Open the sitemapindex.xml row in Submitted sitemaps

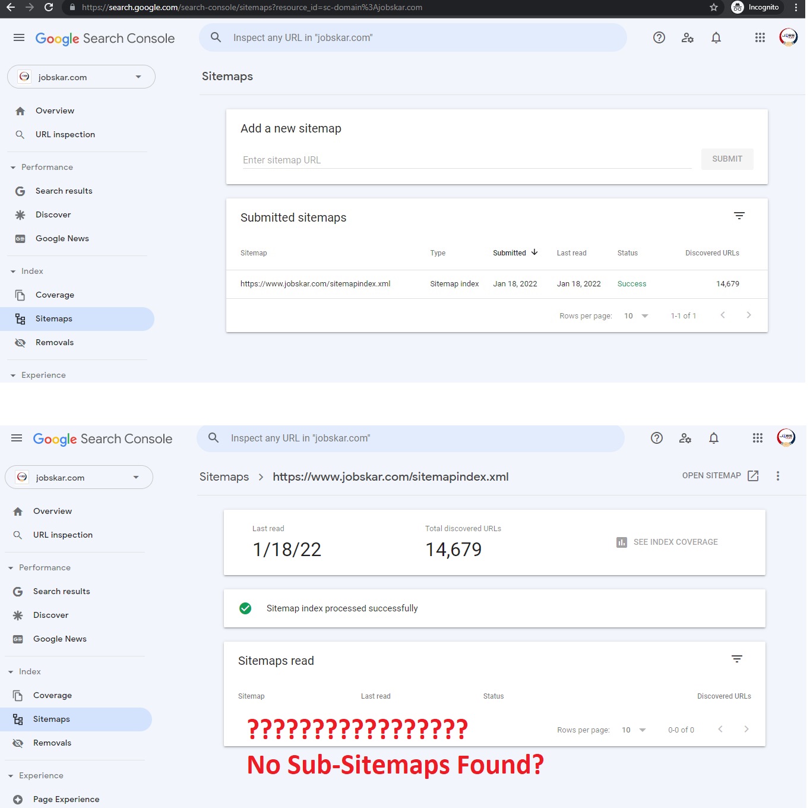496,284
